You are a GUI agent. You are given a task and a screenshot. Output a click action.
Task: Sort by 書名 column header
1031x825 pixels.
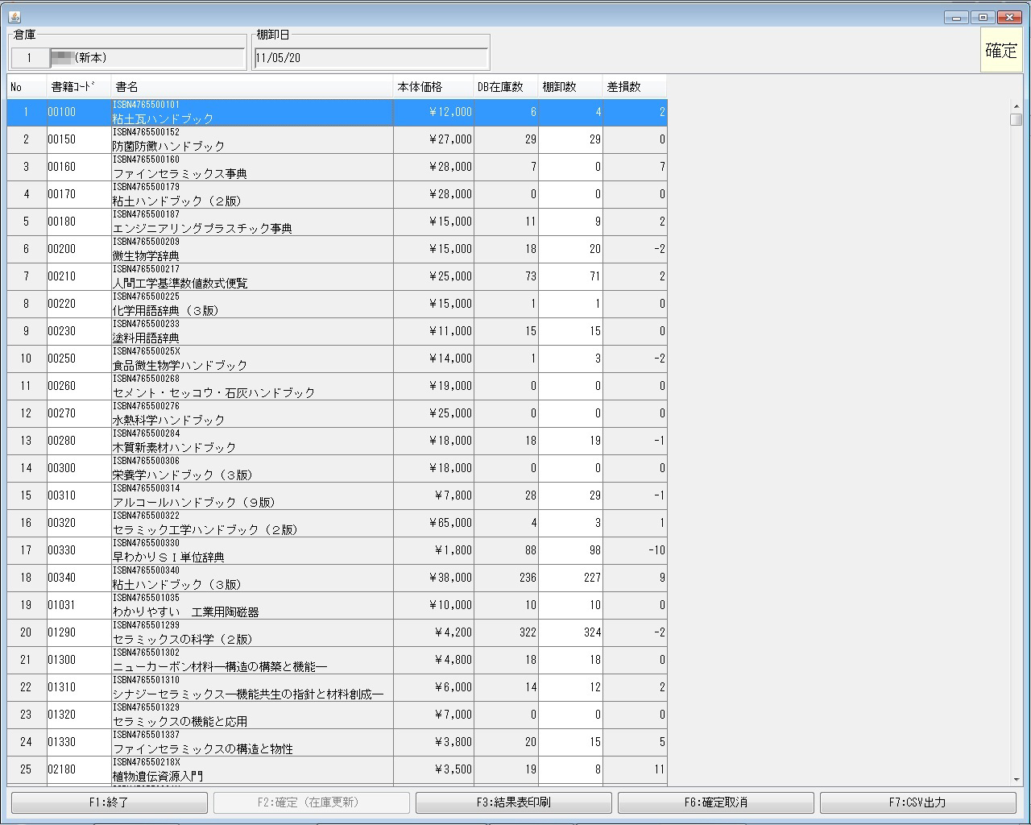(251, 87)
